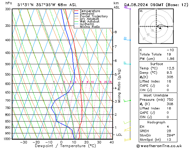Click the vertical Mixing Ratio (g/kg) axis title
Screen dimensions: 191x148
[119, 86]
